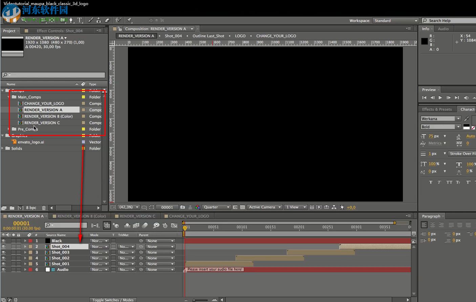The width and height of the screenshot is (476, 302).
Task: Toggle the transparency grid in viewer
Action: tap(242, 207)
